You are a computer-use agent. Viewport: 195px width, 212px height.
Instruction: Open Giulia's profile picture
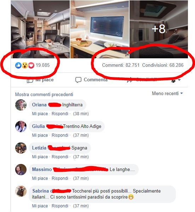21,126
